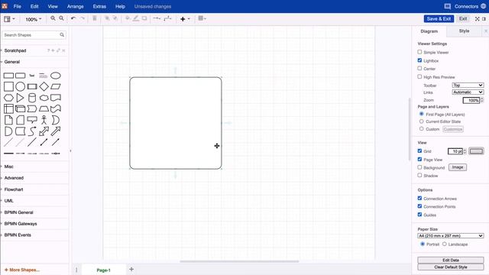
Task: Toggle the shadow toolbar icon
Action: (x=144, y=18)
